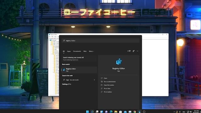Expand the More filter dropdown
Screen dimensions: 201x113
(91, 51)
